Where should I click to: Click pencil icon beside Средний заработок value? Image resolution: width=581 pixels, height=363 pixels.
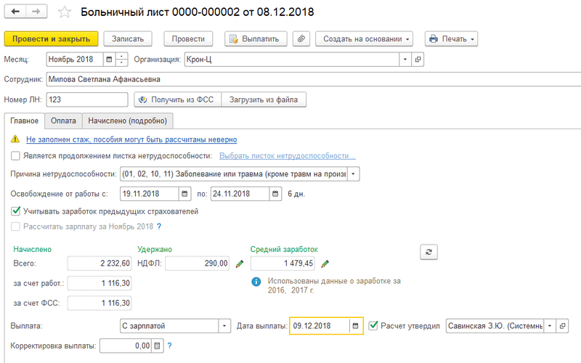(x=325, y=264)
